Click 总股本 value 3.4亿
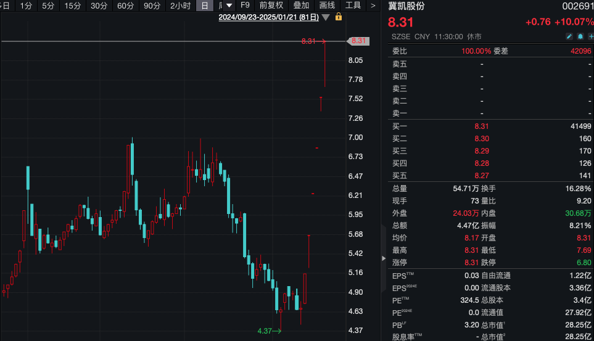The image size is (594, 341). pos(582,300)
